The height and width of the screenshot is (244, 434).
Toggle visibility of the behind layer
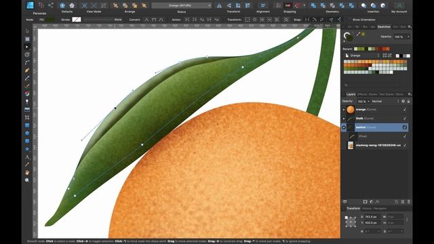coord(405,127)
